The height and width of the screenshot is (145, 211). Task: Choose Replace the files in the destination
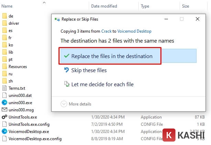click(128, 56)
